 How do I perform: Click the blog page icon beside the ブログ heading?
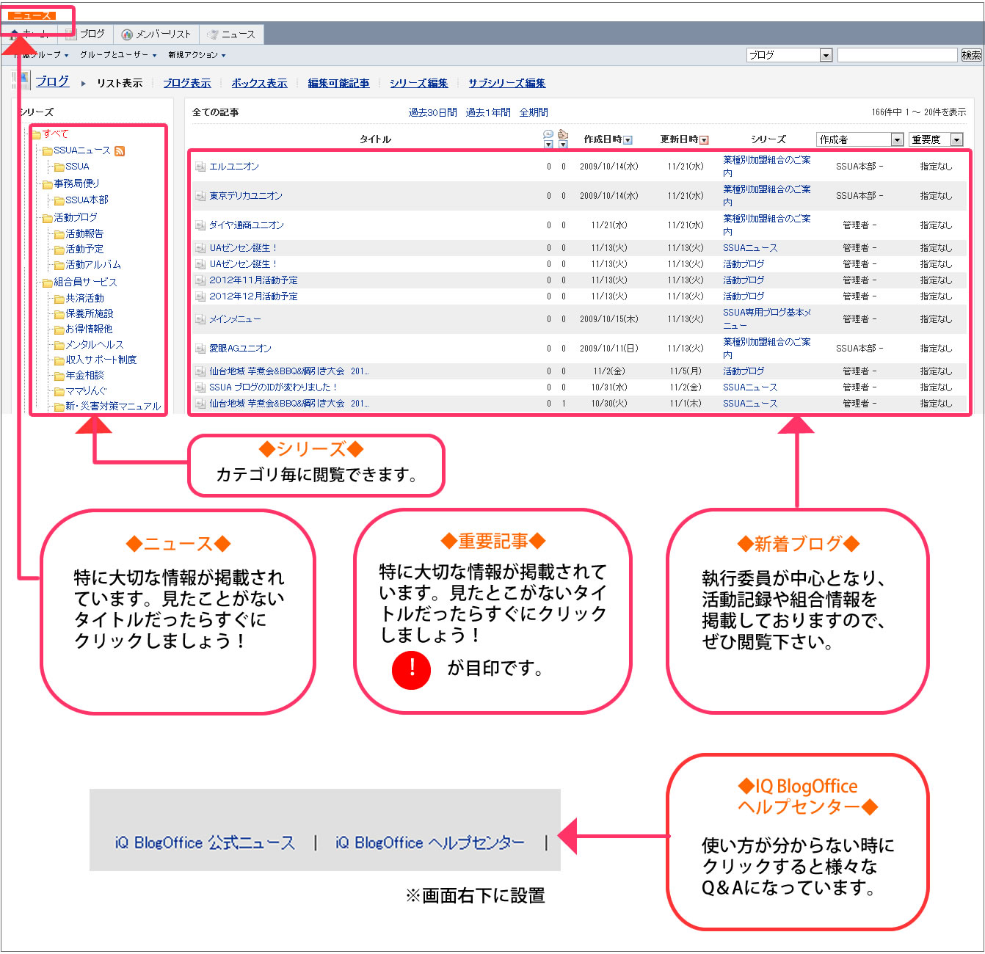[23, 81]
